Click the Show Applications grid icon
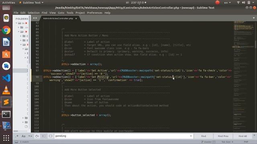 click(x=6, y=138)
